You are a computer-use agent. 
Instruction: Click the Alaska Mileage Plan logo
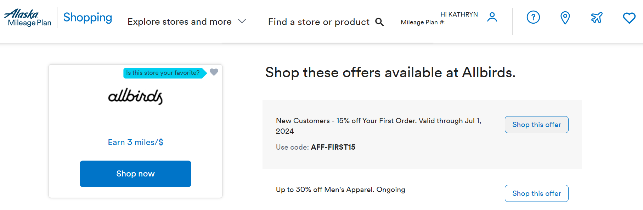click(28, 17)
